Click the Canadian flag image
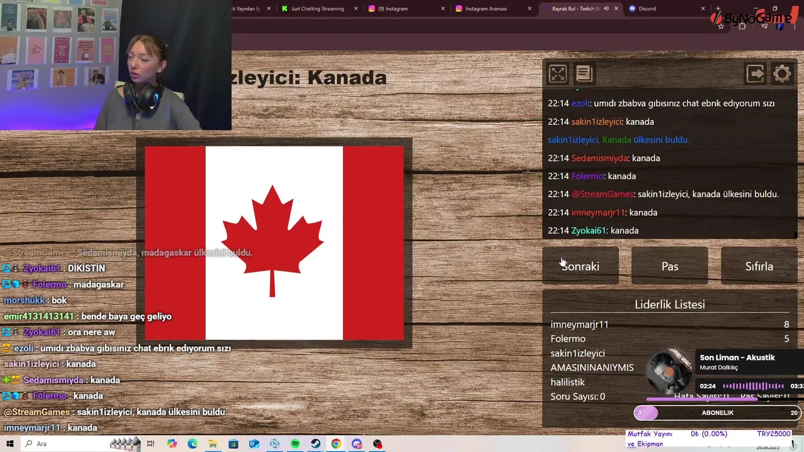Viewport: 804px width, 452px height. [274, 243]
